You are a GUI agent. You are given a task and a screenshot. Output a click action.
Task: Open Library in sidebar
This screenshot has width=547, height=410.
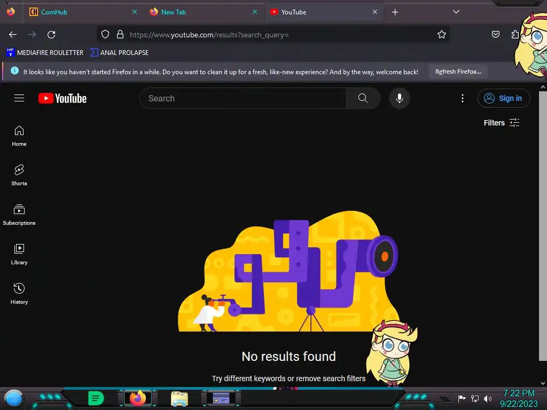19,255
